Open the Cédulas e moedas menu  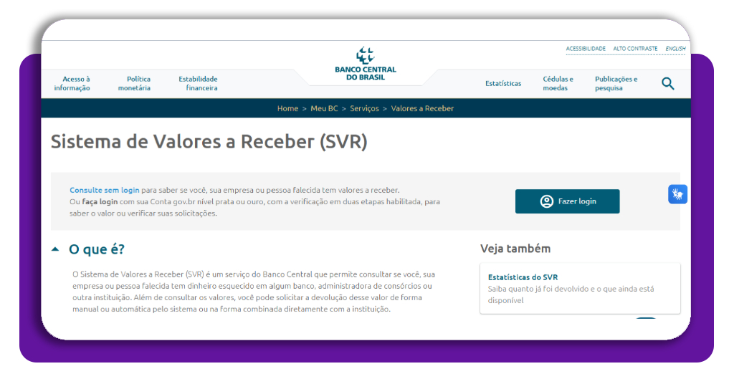point(558,83)
